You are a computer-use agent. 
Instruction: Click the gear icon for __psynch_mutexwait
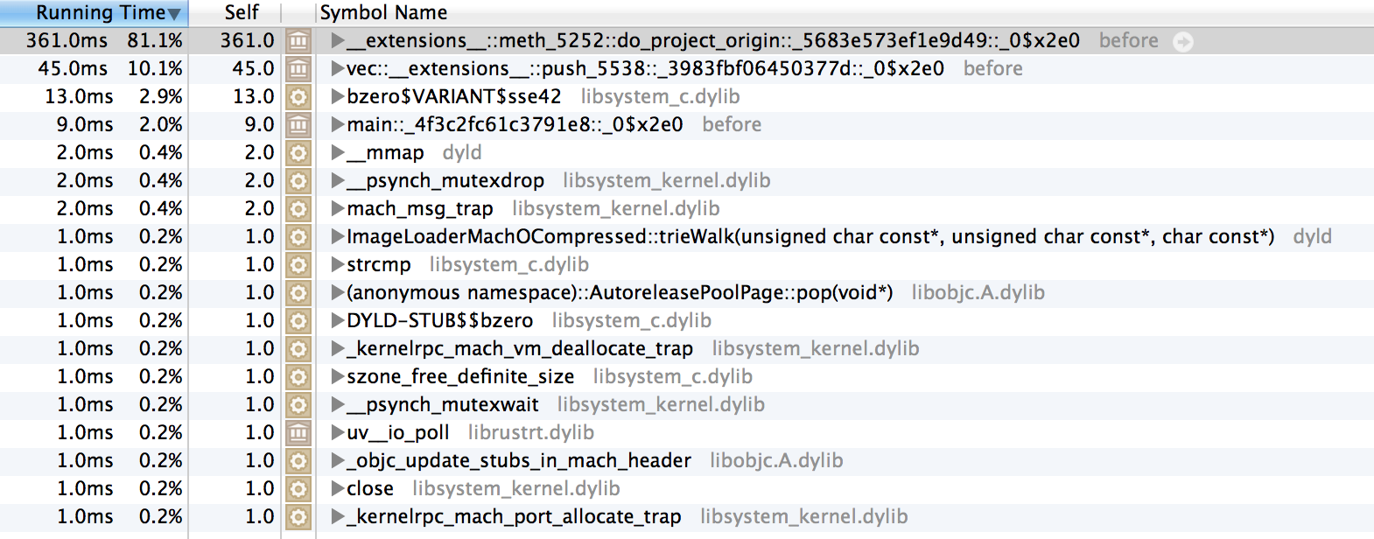pos(298,404)
